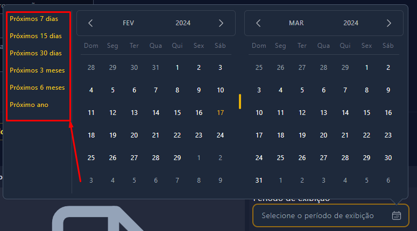
Task: Click the calendar icon in the period field
Action: [397, 215]
